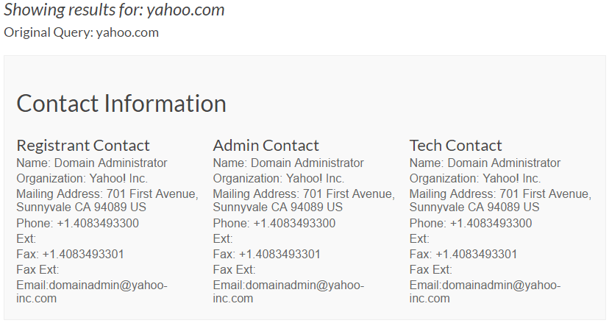609x323 pixels.
Task: Click the Tech Contact Organization line
Action: pyautogui.click(x=475, y=178)
